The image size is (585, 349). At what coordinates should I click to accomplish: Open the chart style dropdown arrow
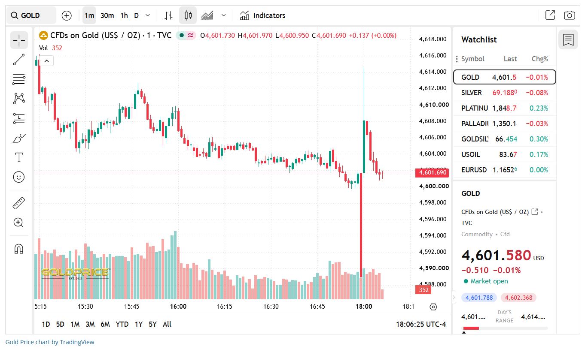point(223,15)
